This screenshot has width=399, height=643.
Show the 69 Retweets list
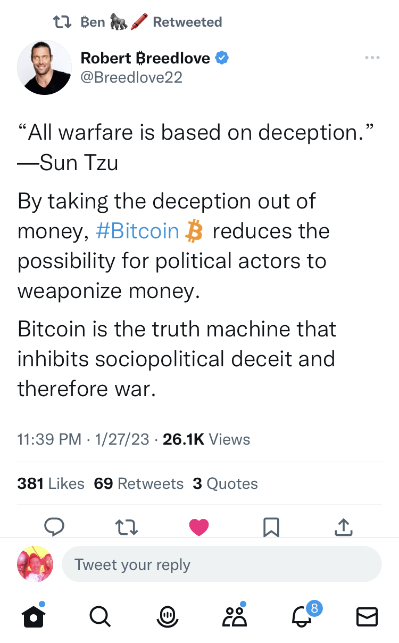click(138, 484)
